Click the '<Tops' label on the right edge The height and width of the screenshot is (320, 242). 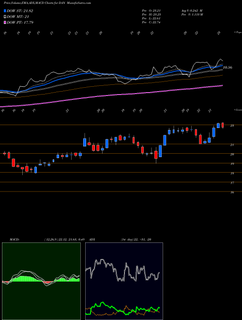tap(238, 32)
